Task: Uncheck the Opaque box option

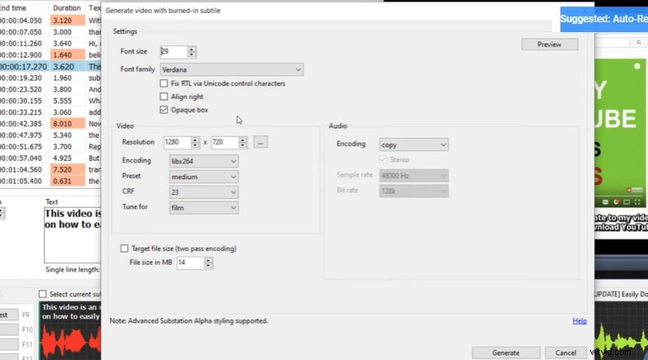Action: 164,109
